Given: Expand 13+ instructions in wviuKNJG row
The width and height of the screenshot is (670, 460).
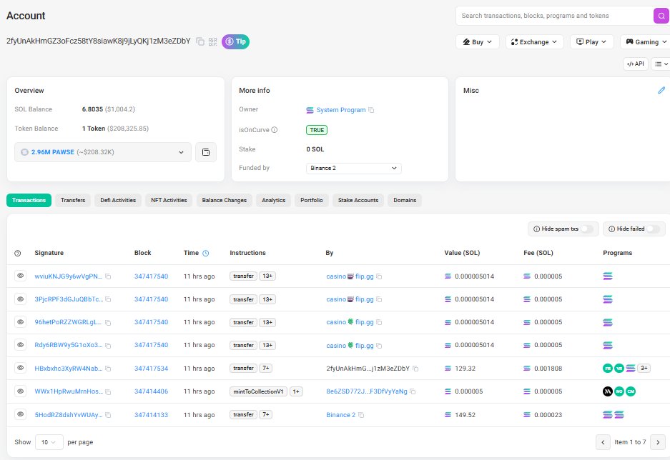Looking at the screenshot, I should (267, 276).
